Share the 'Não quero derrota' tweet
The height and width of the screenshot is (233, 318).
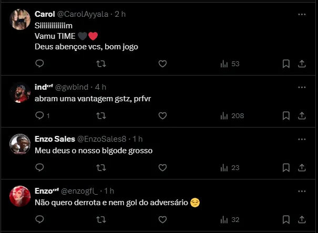(x=302, y=219)
